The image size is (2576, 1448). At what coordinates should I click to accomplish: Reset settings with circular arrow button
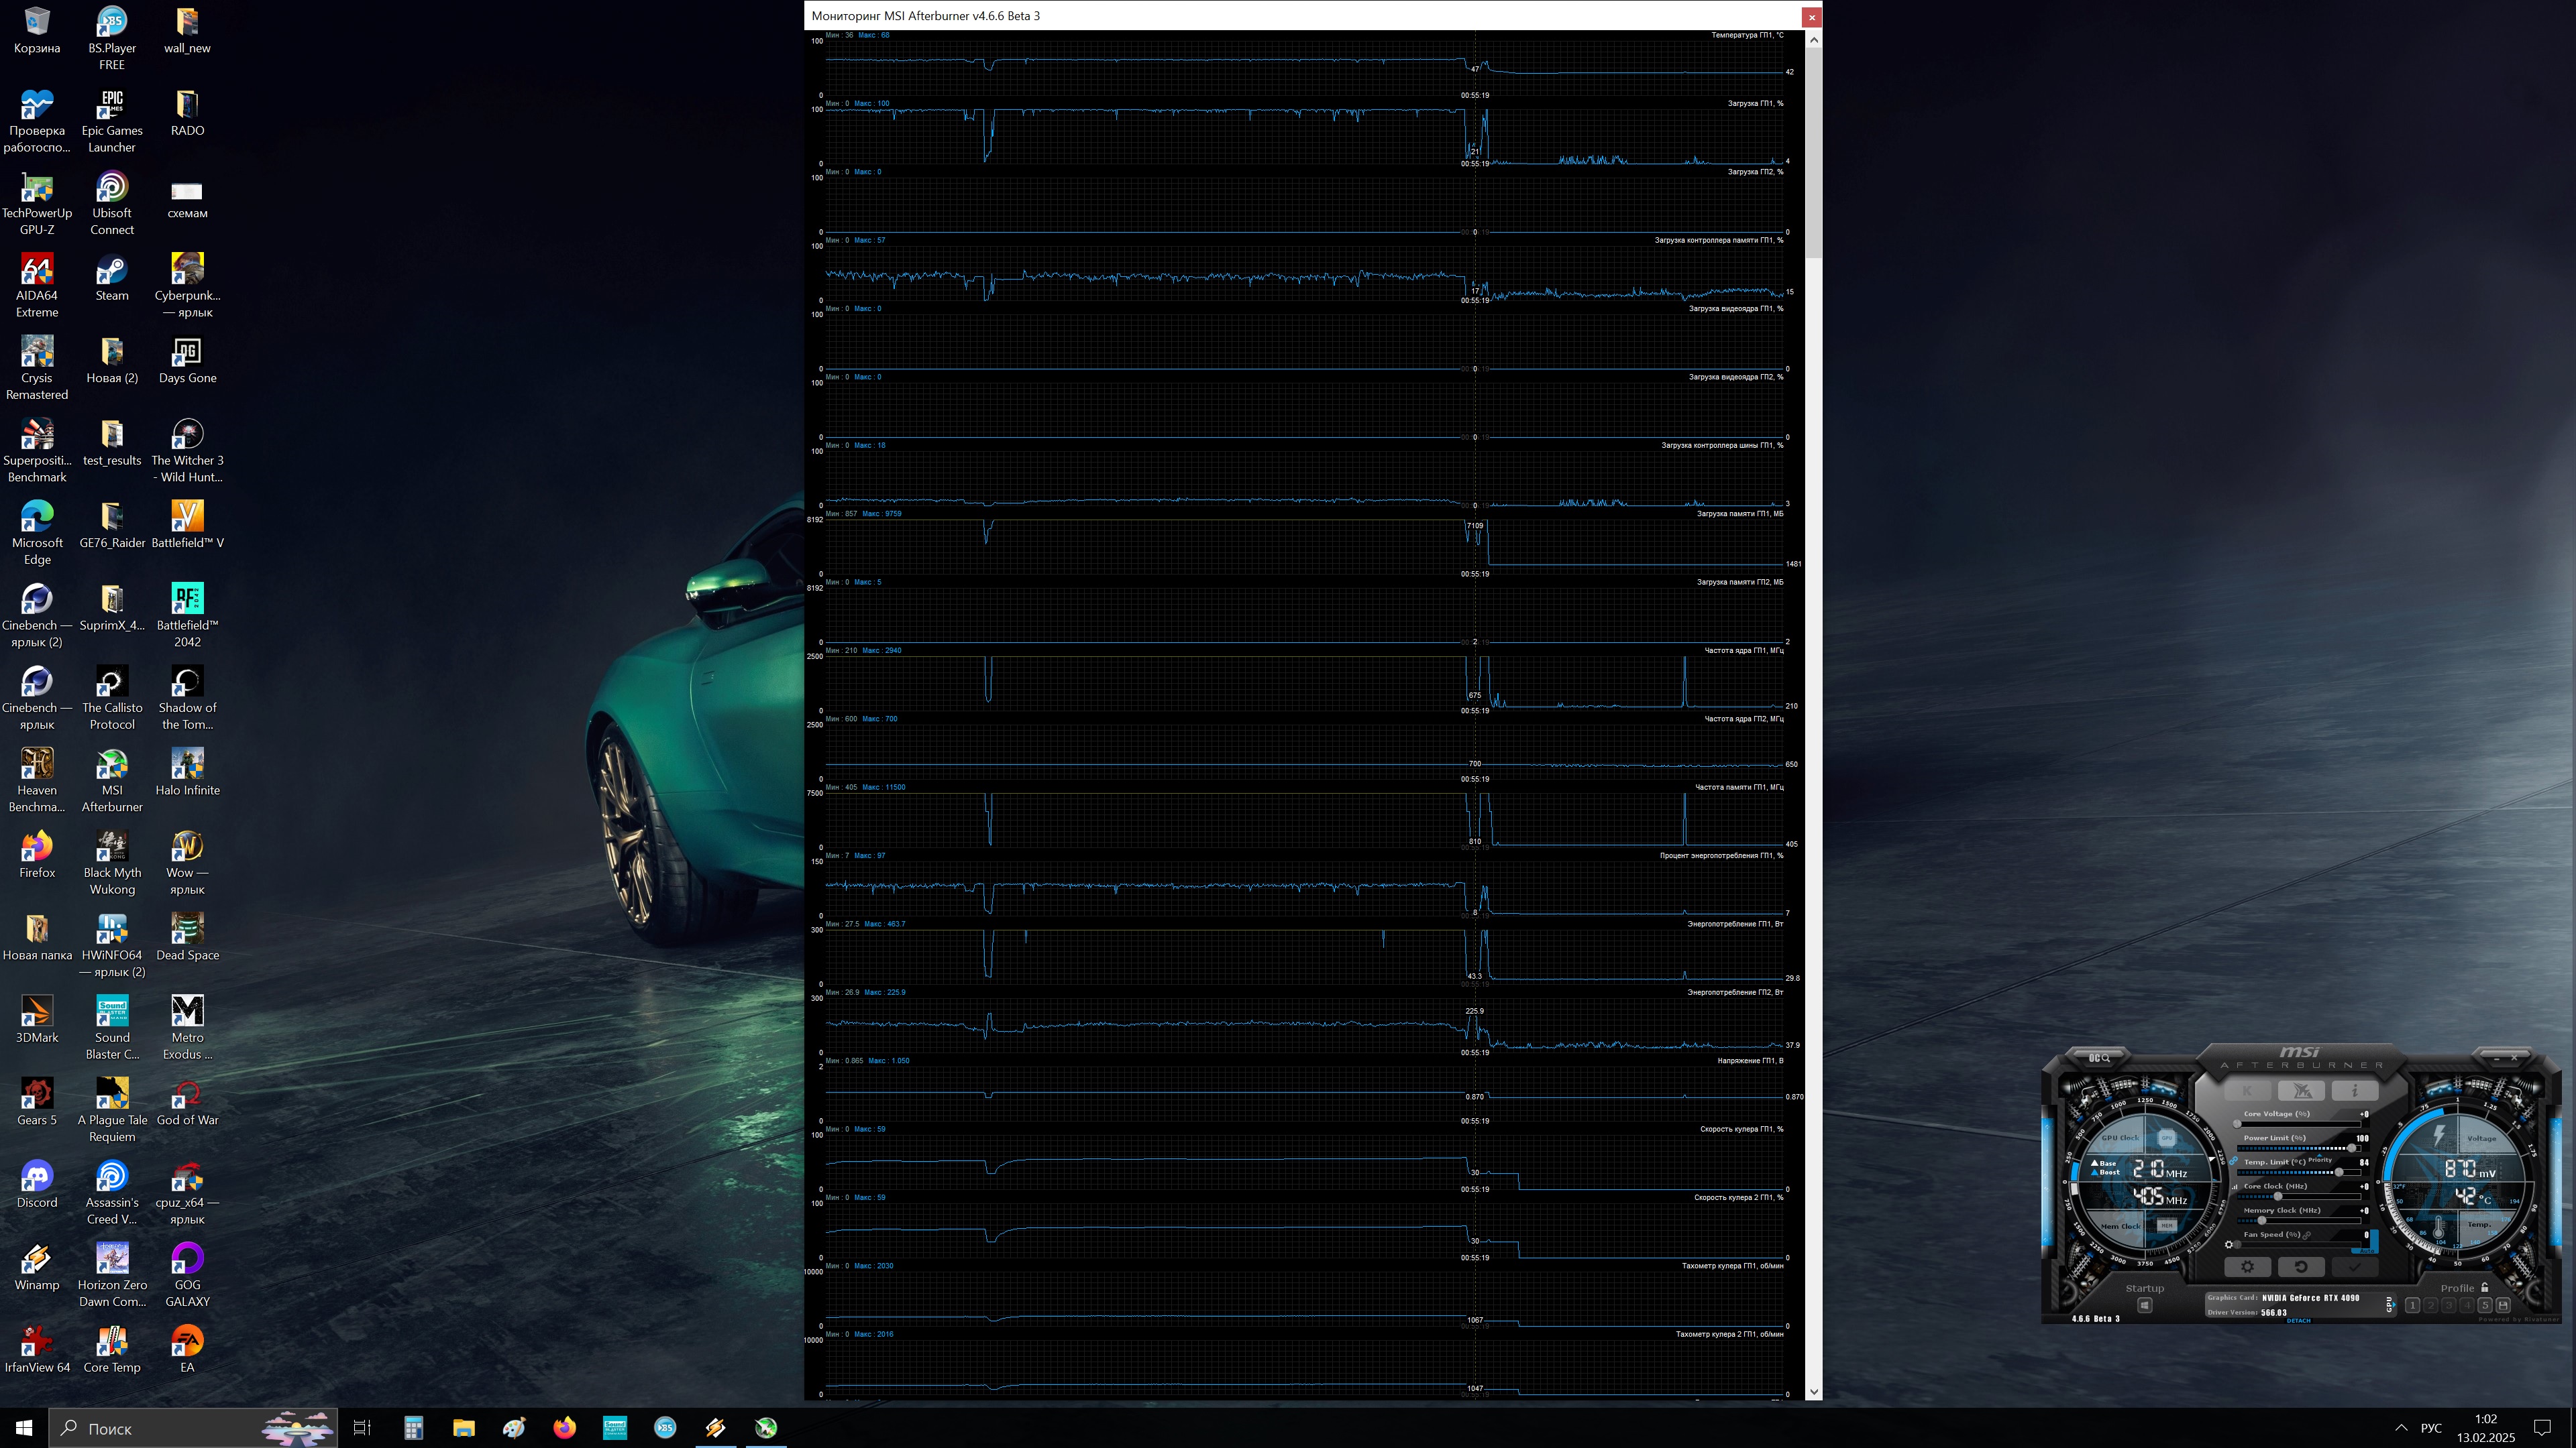tap(2301, 1266)
